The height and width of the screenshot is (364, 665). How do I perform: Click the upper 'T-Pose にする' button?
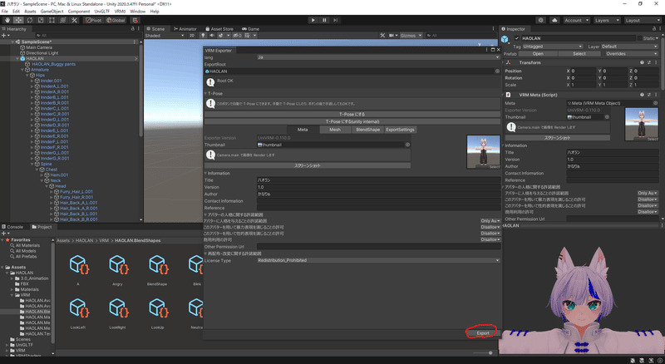pyautogui.click(x=352, y=114)
